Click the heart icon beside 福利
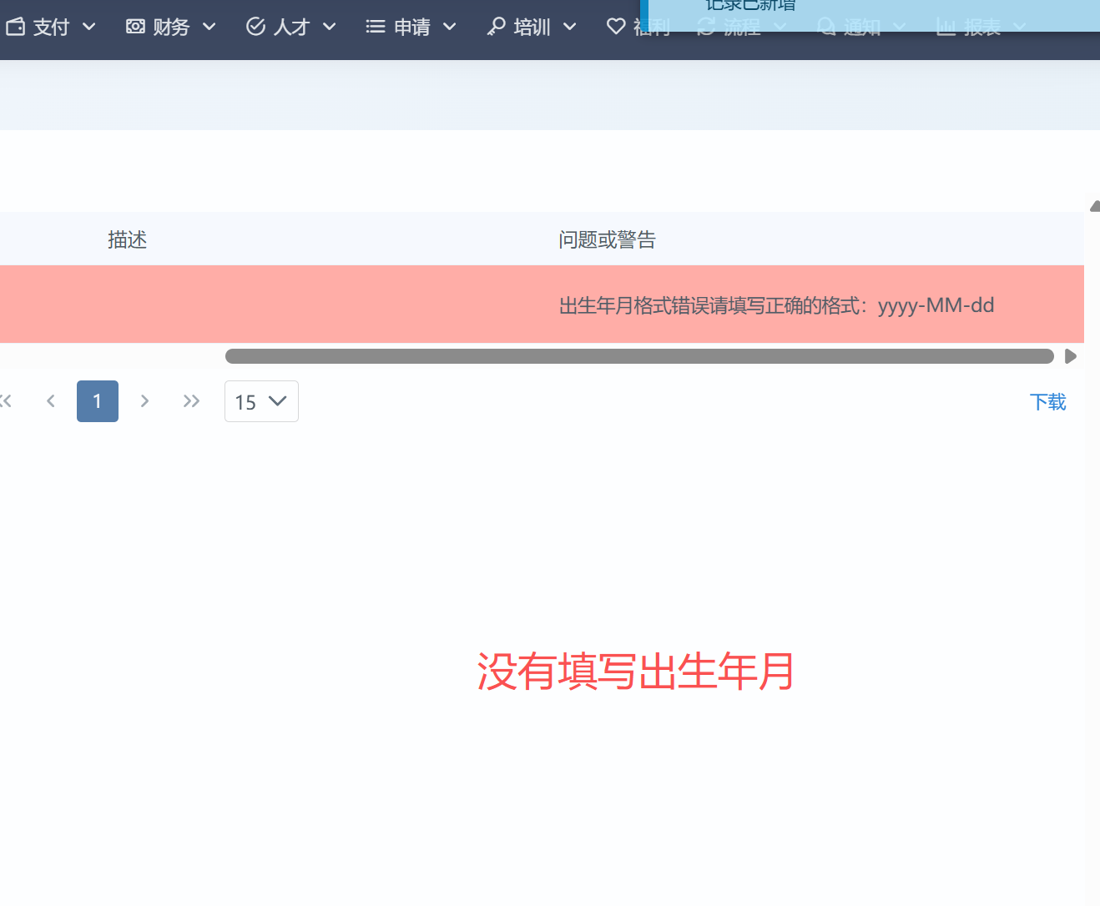1100x906 pixels. pyautogui.click(x=616, y=27)
